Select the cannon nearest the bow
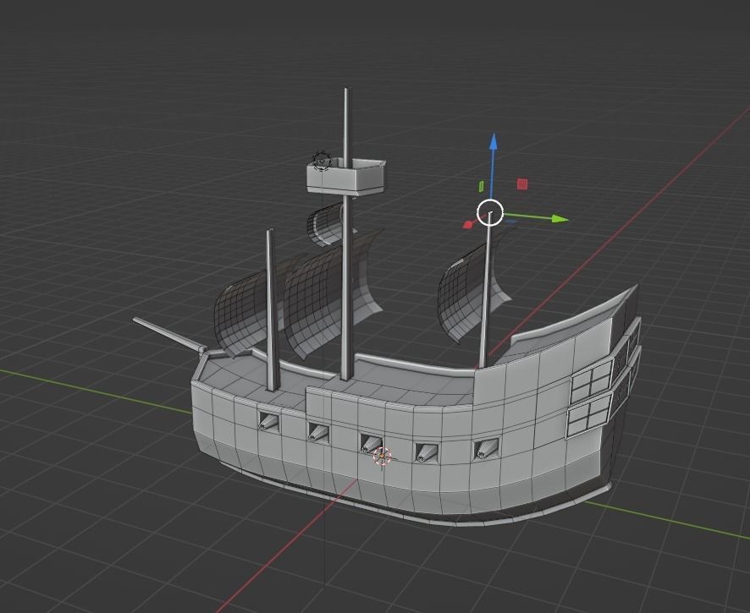This screenshot has height=613, width=750. point(269,422)
